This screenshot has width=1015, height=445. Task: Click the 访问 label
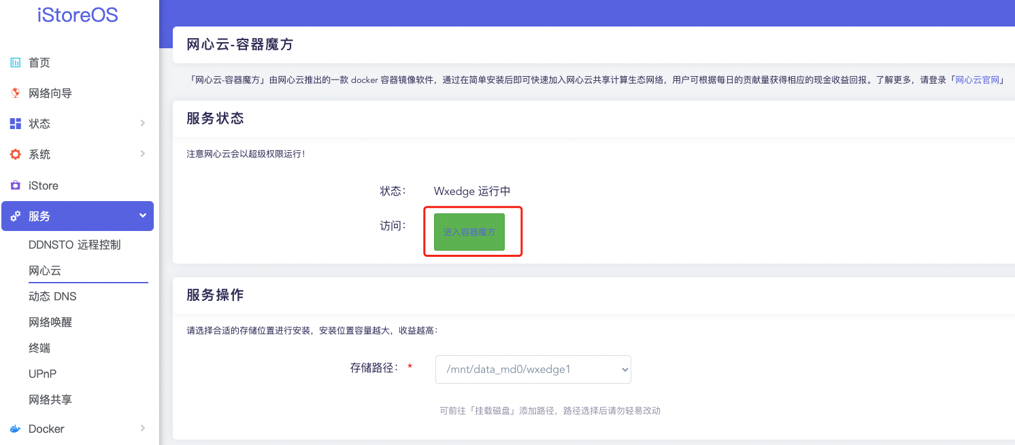pos(393,226)
